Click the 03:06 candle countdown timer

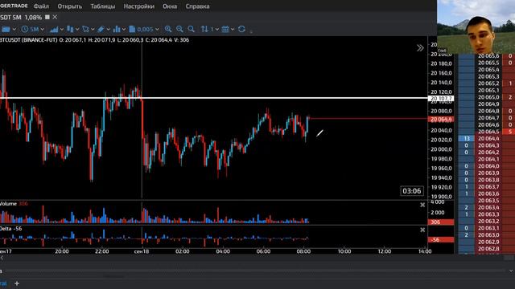[411, 191]
